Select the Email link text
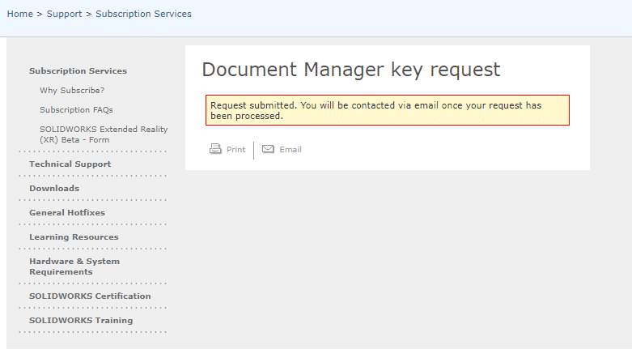The width and height of the screenshot is (632, 358). 291,150
